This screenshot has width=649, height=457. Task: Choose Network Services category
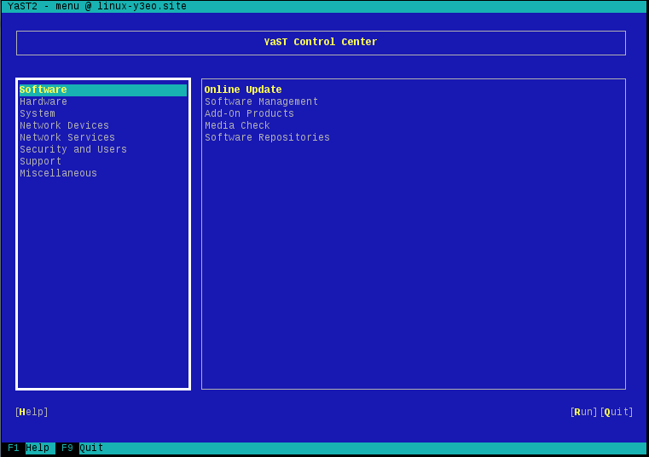pos(67,137)
